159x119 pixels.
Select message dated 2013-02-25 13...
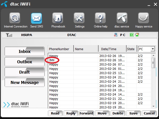tap(99, 73)
